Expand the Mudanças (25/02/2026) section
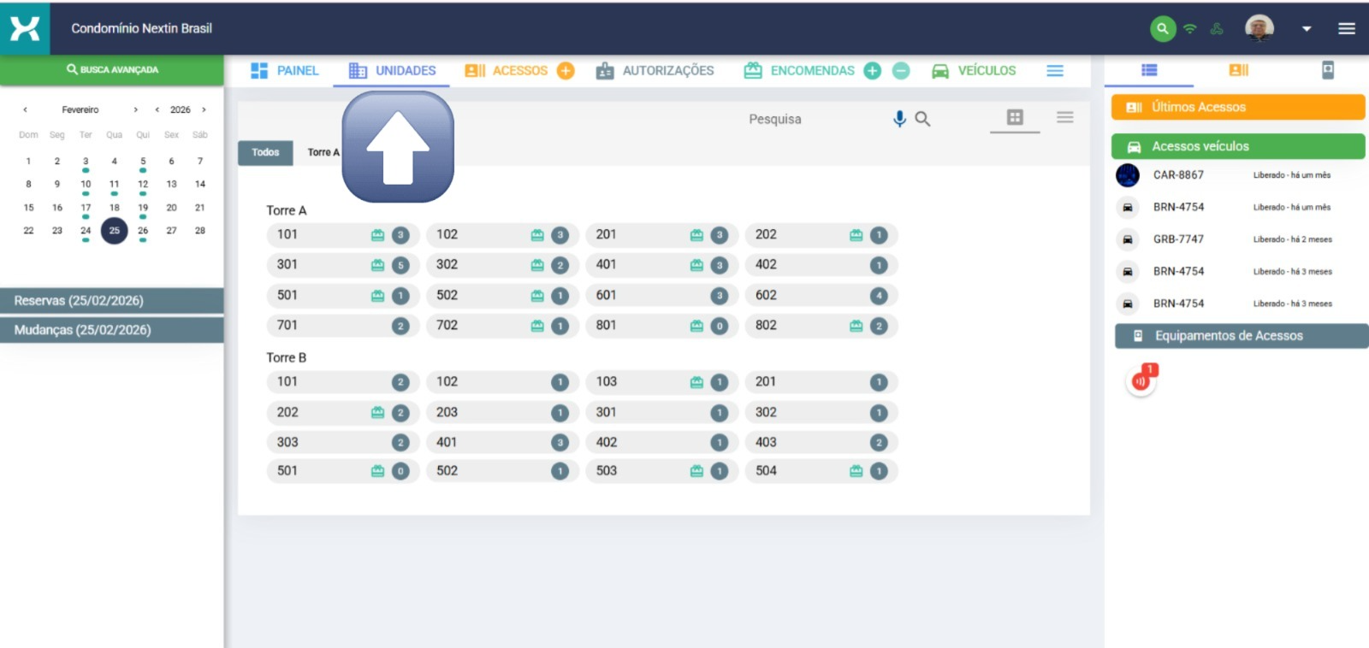The height and width of the screenshot is (648, 1369). (112, 330)
